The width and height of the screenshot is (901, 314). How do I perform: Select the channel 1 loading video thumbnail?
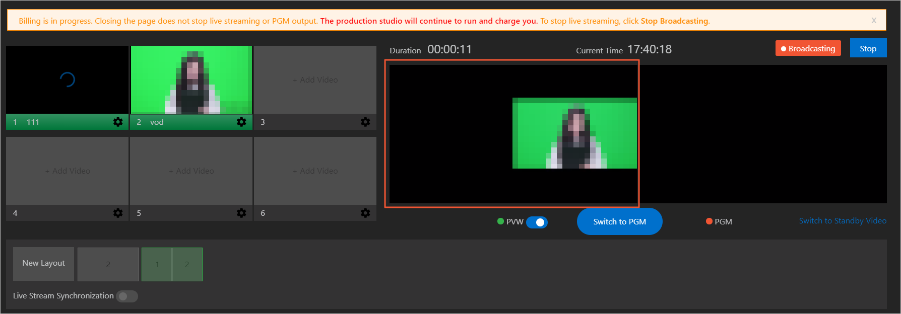(68, 80)
